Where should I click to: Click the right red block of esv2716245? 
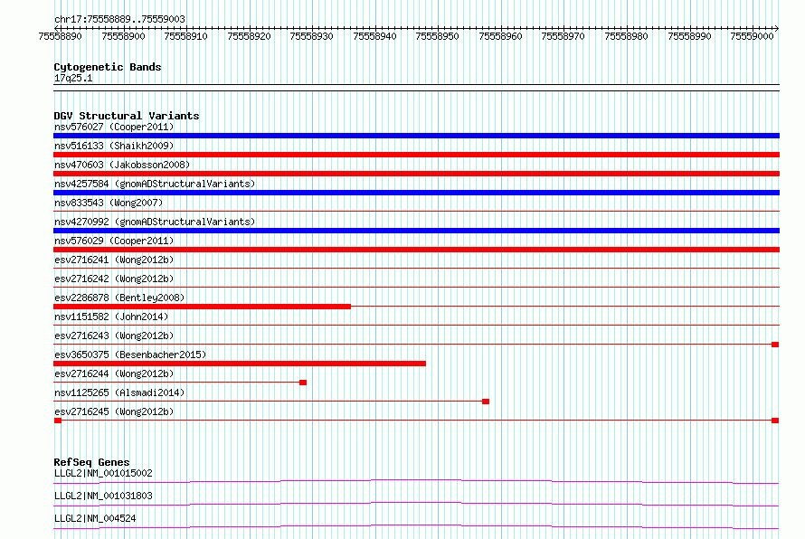coord(775,421)
